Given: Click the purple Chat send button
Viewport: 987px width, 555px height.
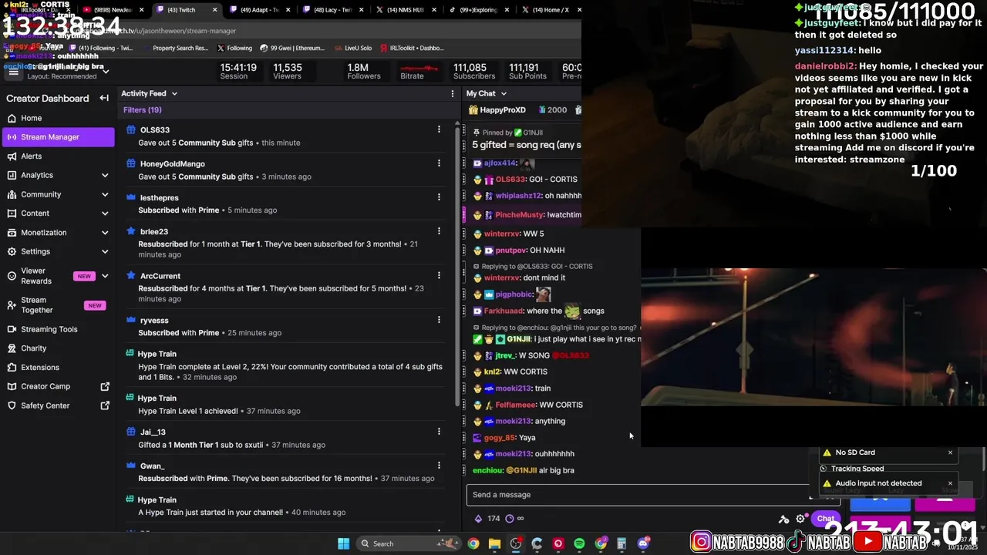Looking at the screenshot, I should click(826, 519).
